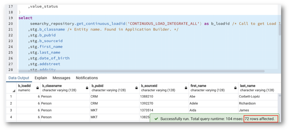The height and width of the screenshot is (131, 290).
Task: Click the query editor horizontal scrollbar
Action: [144, 71]
